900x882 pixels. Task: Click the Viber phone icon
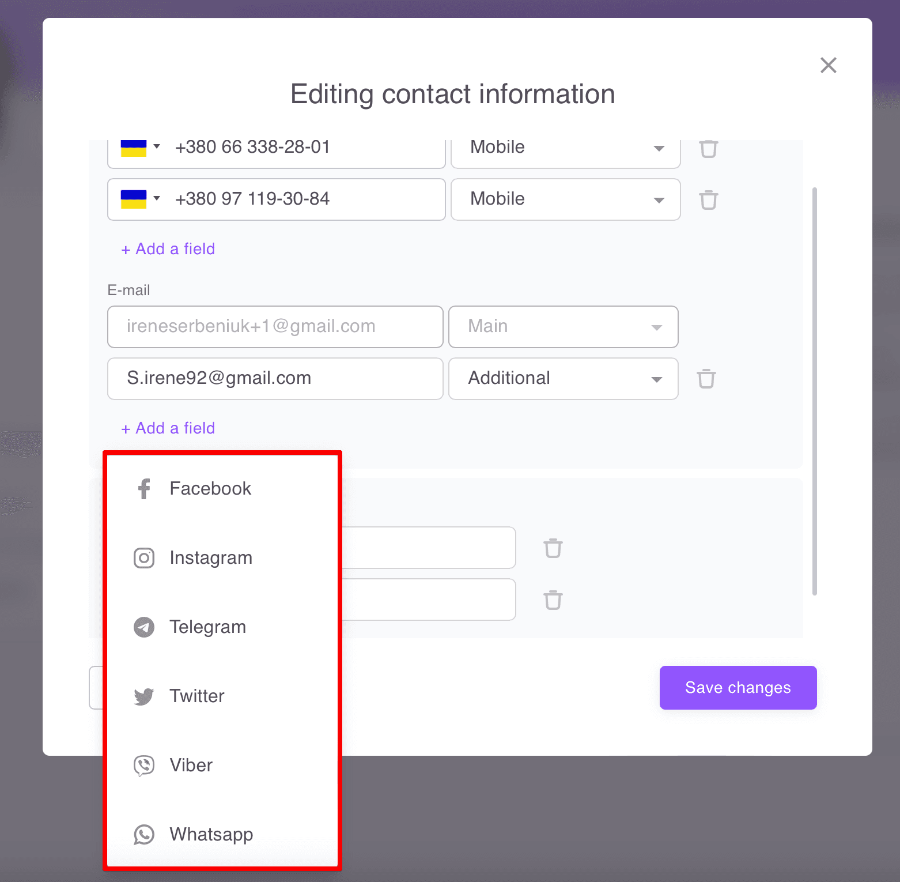pos(144,766)
